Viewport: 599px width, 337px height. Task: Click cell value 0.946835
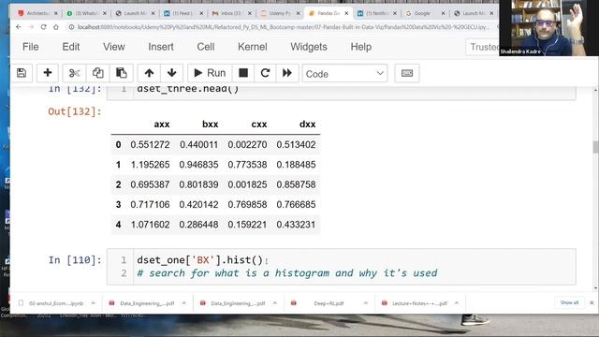[198, 165]
